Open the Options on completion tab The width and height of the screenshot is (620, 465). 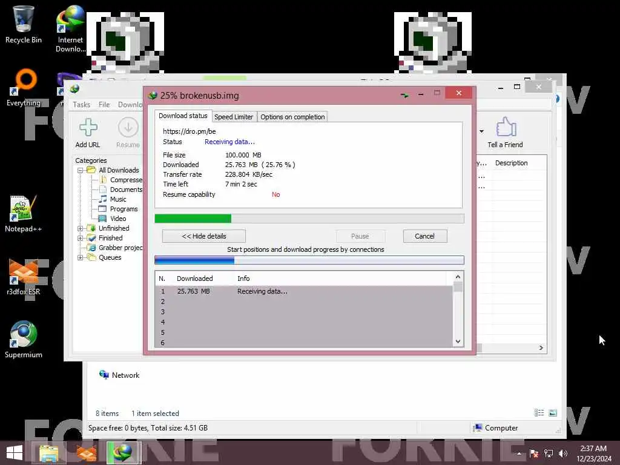[x=292, y=117]
